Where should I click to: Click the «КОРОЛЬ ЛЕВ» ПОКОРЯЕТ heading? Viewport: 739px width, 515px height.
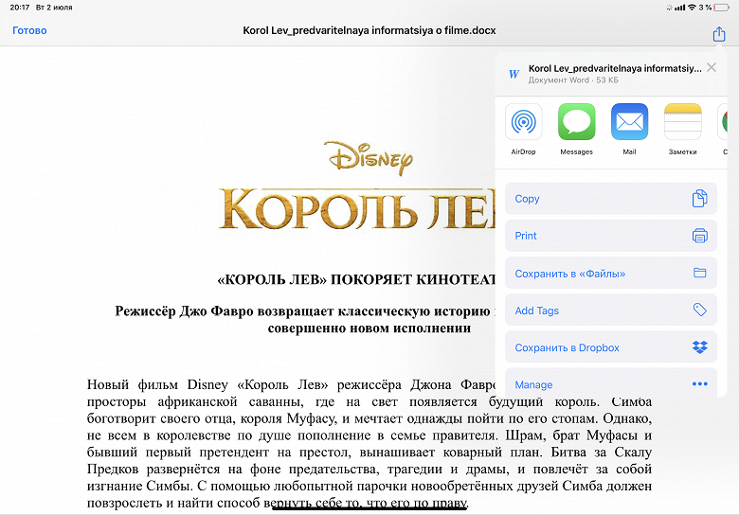356,279
